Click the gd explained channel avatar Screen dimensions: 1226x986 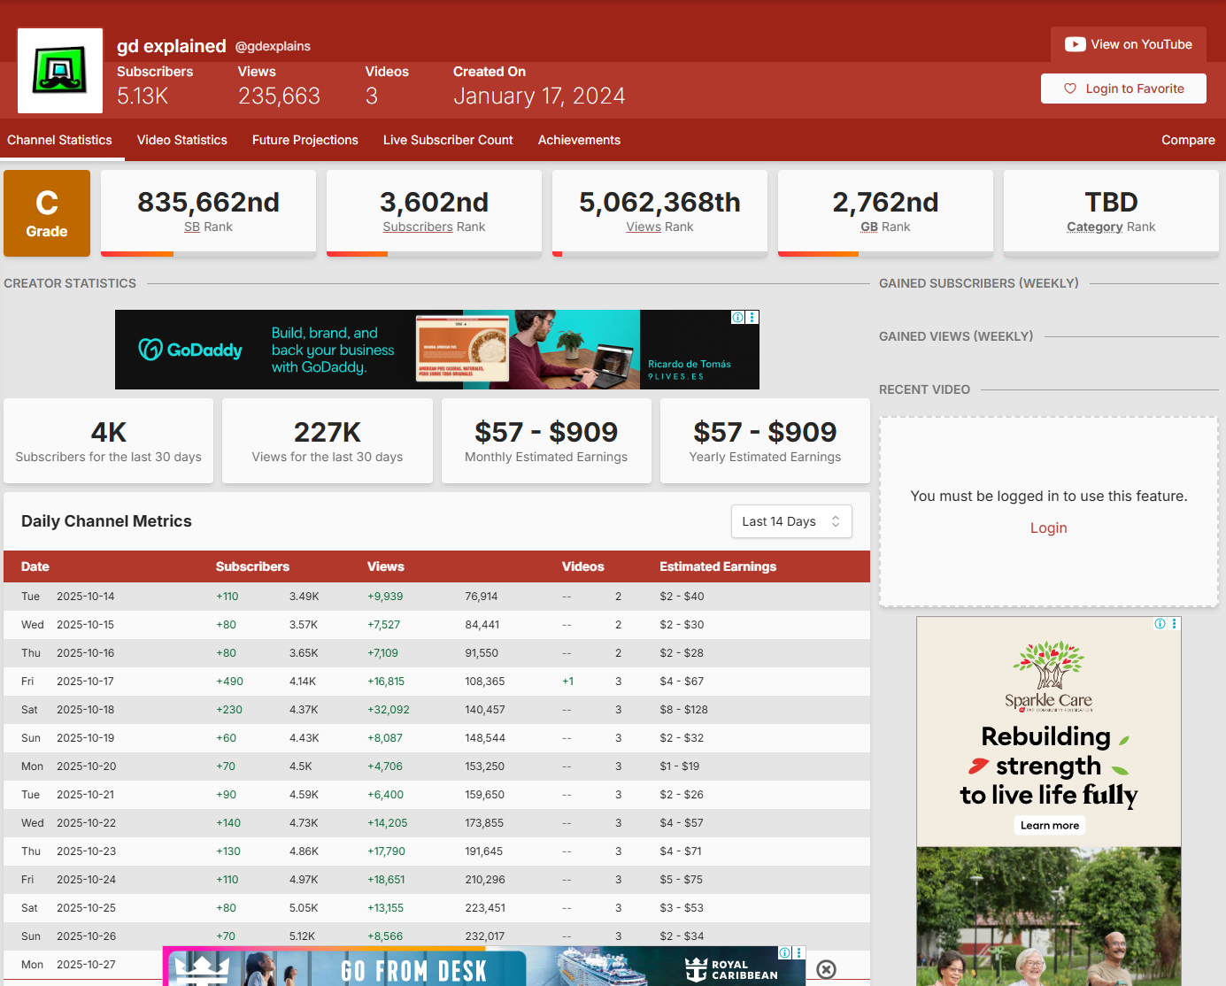[60, 71]
